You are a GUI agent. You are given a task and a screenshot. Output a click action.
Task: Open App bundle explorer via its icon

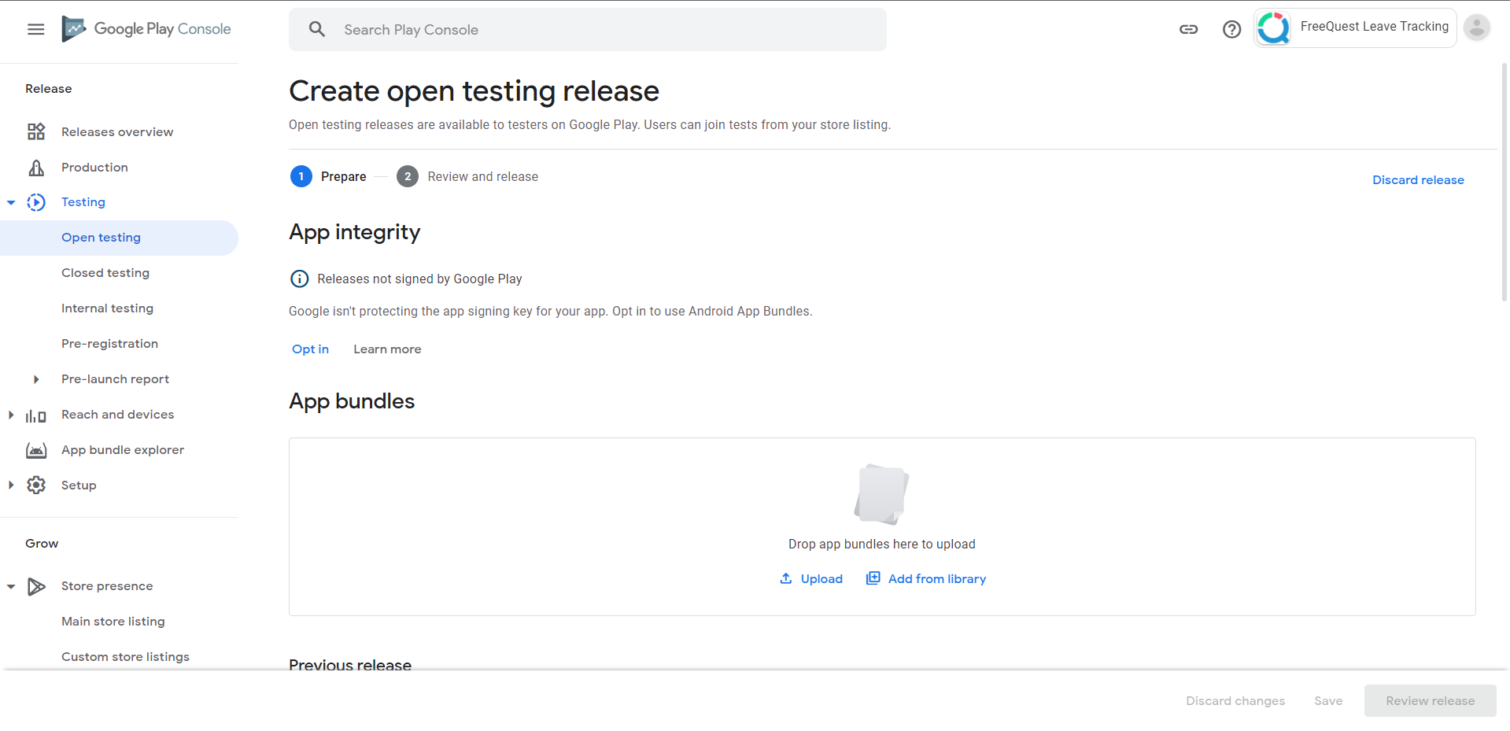tap(36, 449)
